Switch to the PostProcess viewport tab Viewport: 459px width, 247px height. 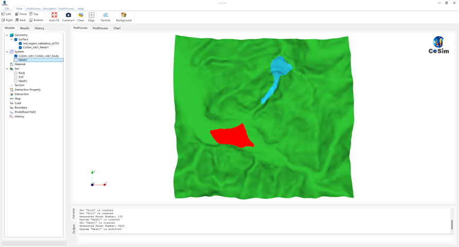tap(100, 28)
